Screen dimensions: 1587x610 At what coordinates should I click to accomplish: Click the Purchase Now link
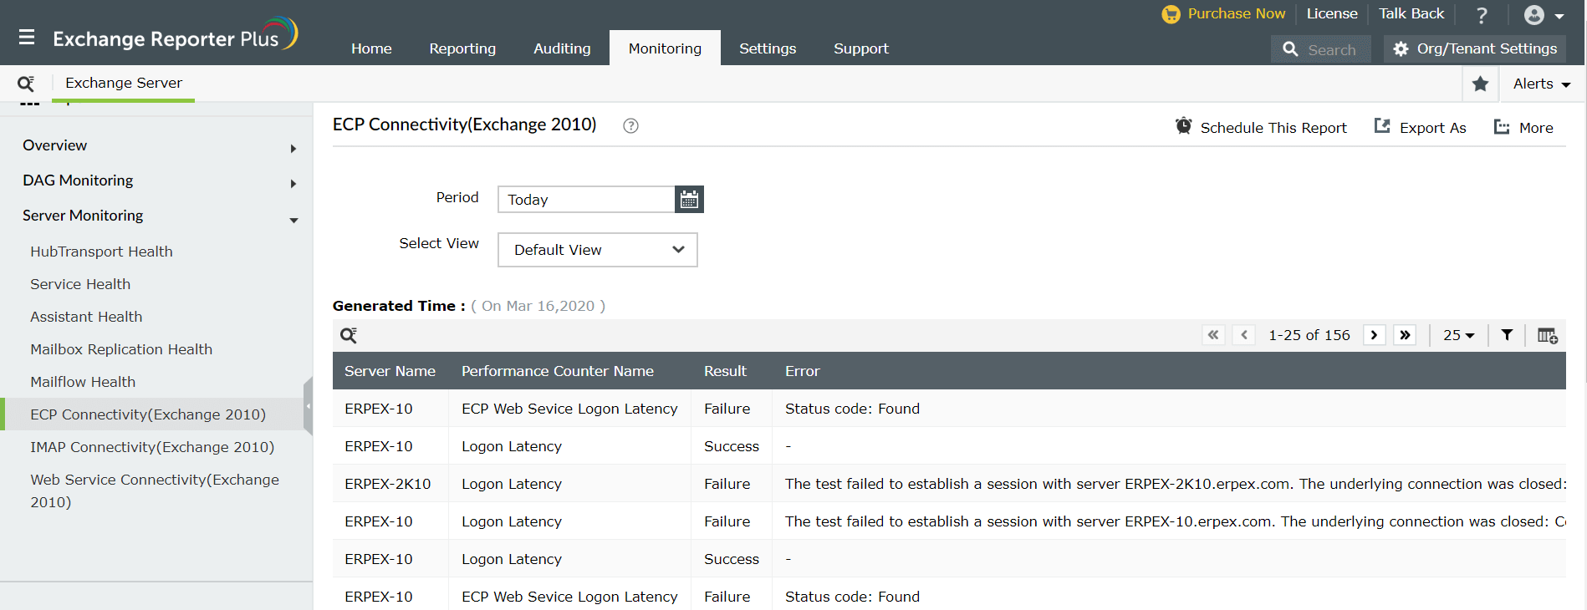[x=1235, y=14]
